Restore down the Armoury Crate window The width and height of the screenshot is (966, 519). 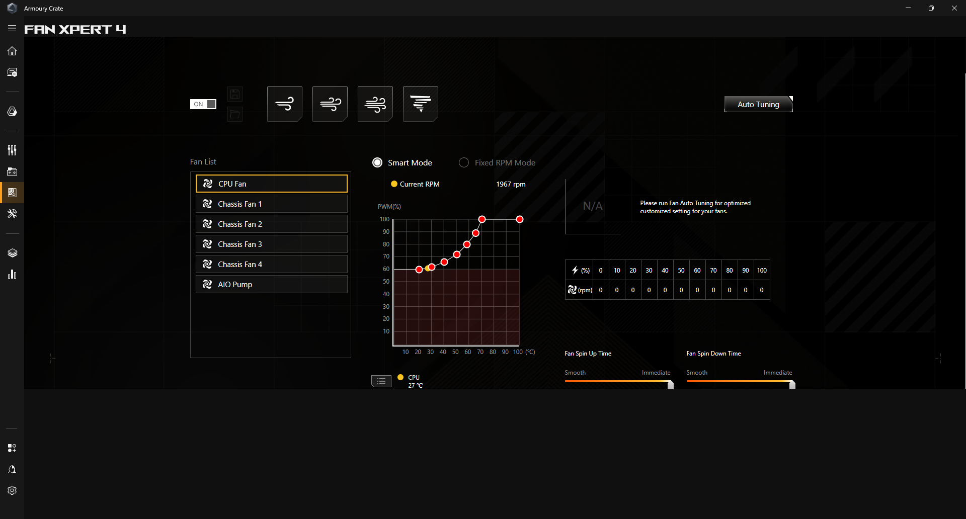[931, 8]
